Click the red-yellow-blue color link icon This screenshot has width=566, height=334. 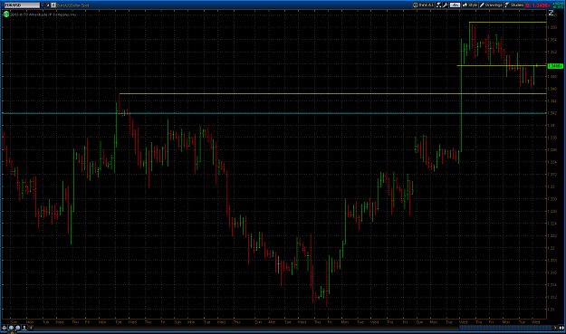tap(48, 5)
